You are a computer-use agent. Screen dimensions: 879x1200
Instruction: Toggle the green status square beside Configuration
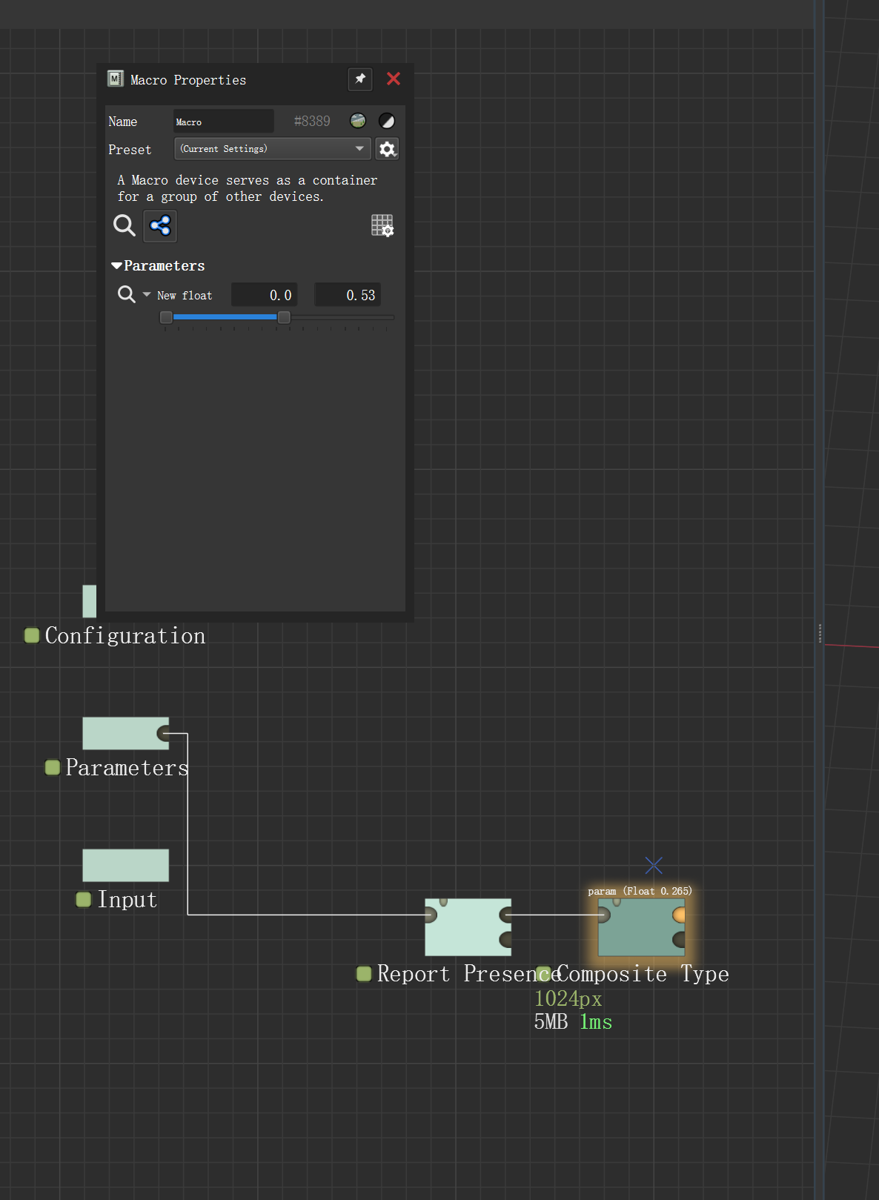tap(32, 635)
